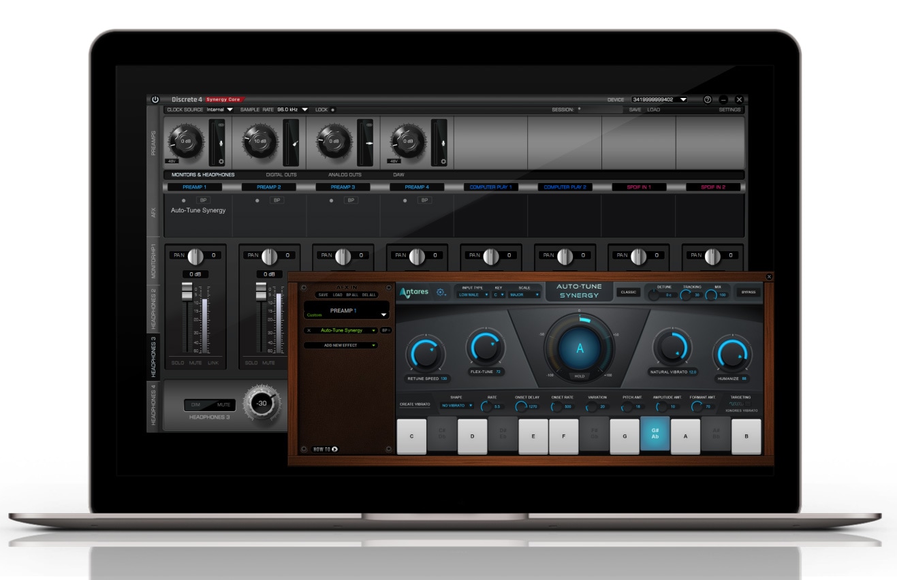Click Preamp 3 line input icon
Image resolution: width=897 pixels, height=580 pixels.
point(368,144)
